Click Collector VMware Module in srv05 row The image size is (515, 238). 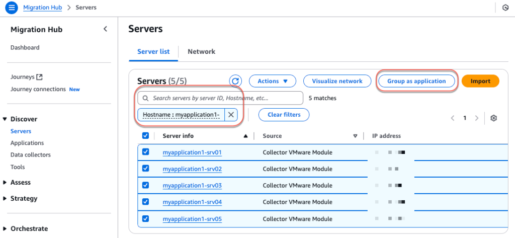click(297, 219)
